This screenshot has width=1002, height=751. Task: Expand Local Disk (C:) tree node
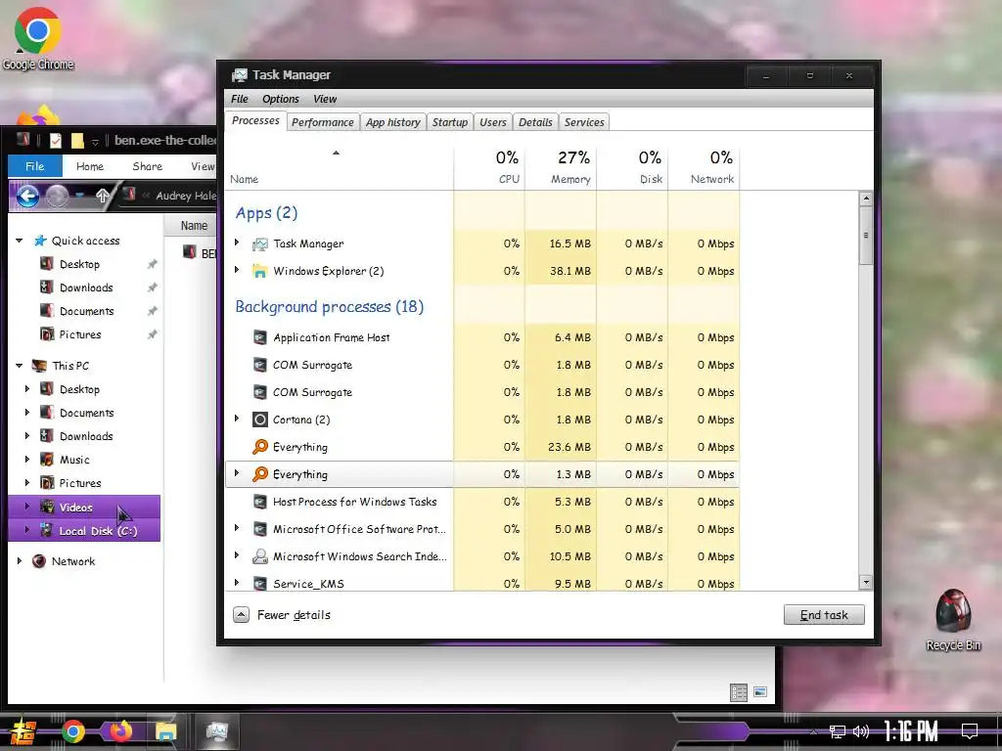point(26,530)
